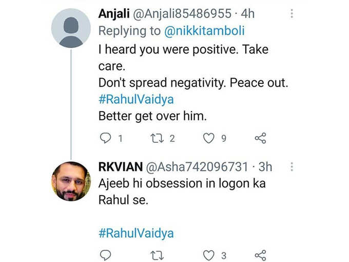Open the @nikkitamboli profile link
The width and height of the screenshot is (349, 262).
tap(204, 31)
